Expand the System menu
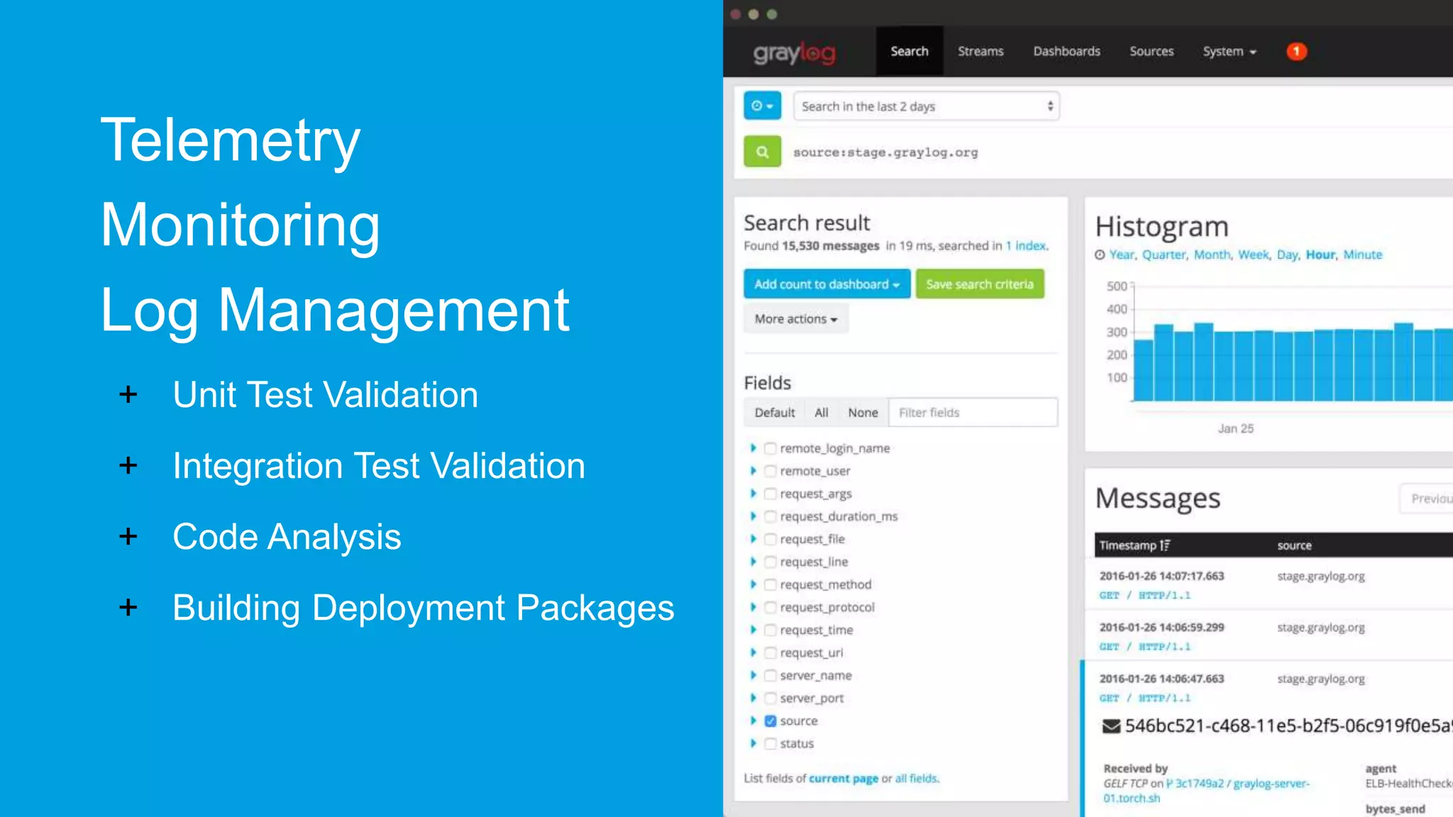The height and width of the screenshot is (817, 1453). (1230, 51)
